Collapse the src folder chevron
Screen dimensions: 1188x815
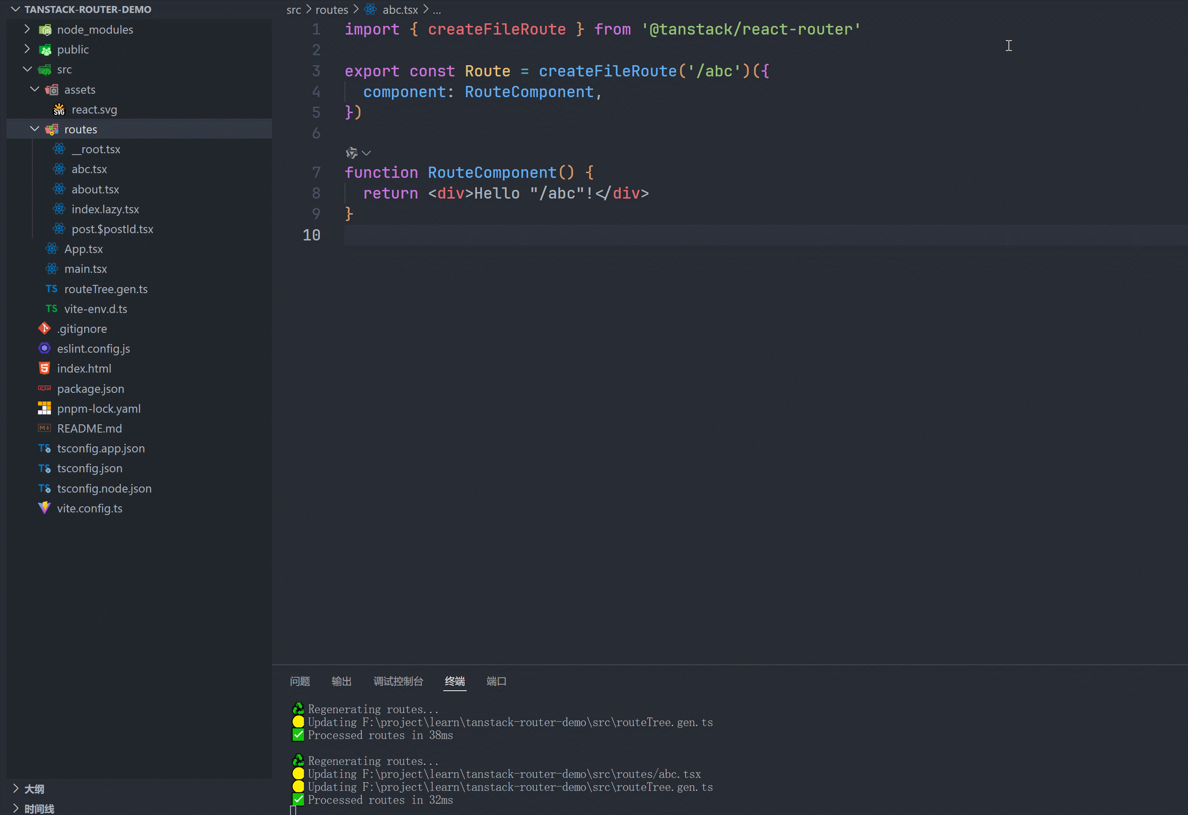[27, 69]
